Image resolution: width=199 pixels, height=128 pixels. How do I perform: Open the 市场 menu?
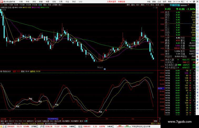tap(27, 2)
